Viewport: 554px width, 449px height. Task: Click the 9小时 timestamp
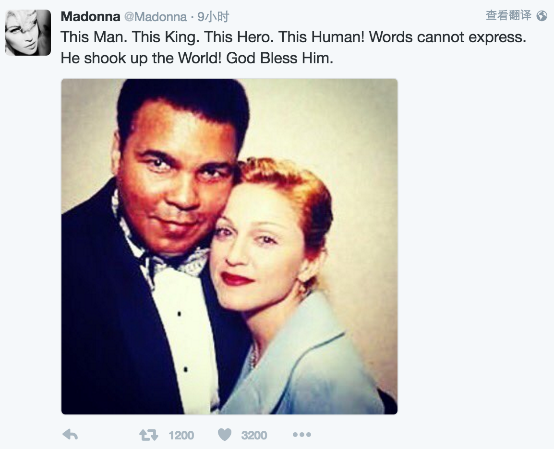click(x=213, y=17)
